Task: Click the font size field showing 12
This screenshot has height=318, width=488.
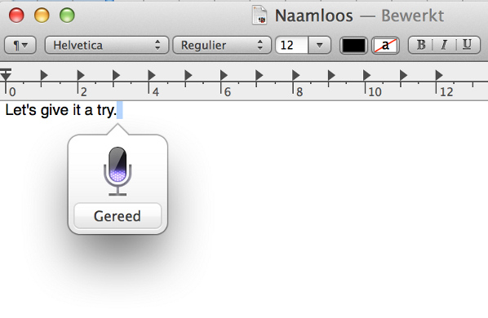Action: [x=291, y=46]
